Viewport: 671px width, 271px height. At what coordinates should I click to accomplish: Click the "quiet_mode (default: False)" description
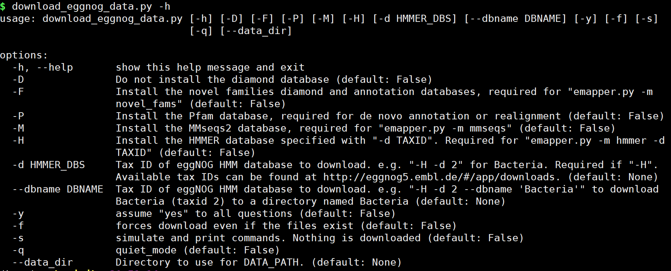pos(197,250)
